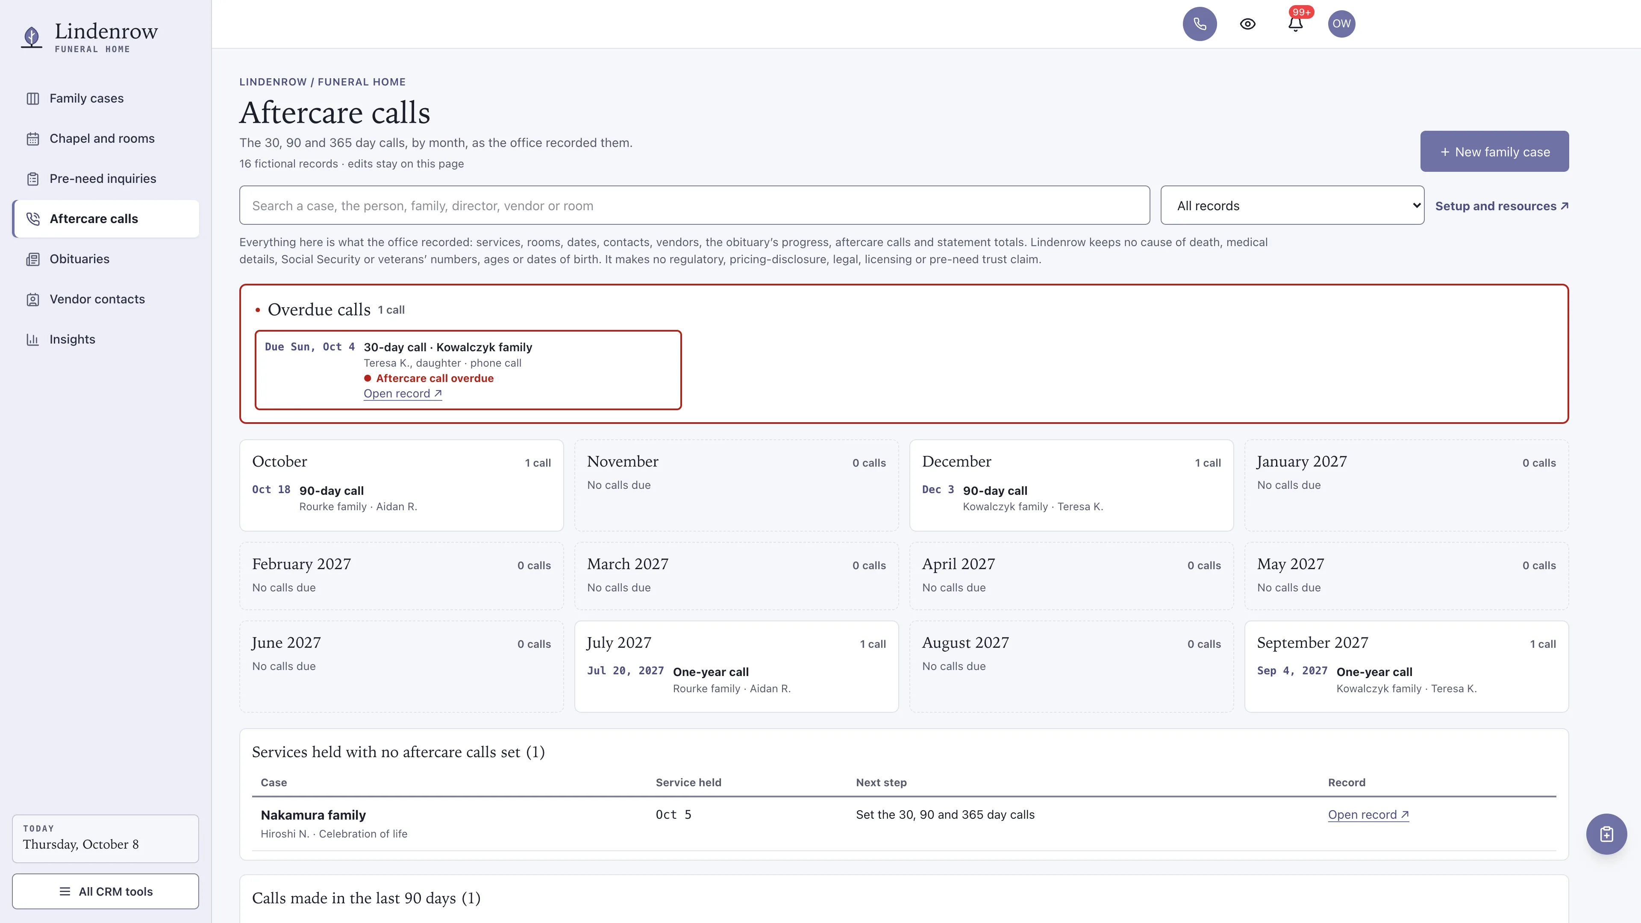
Task: Open Vendor contacts page
Action: coord(106,300)
